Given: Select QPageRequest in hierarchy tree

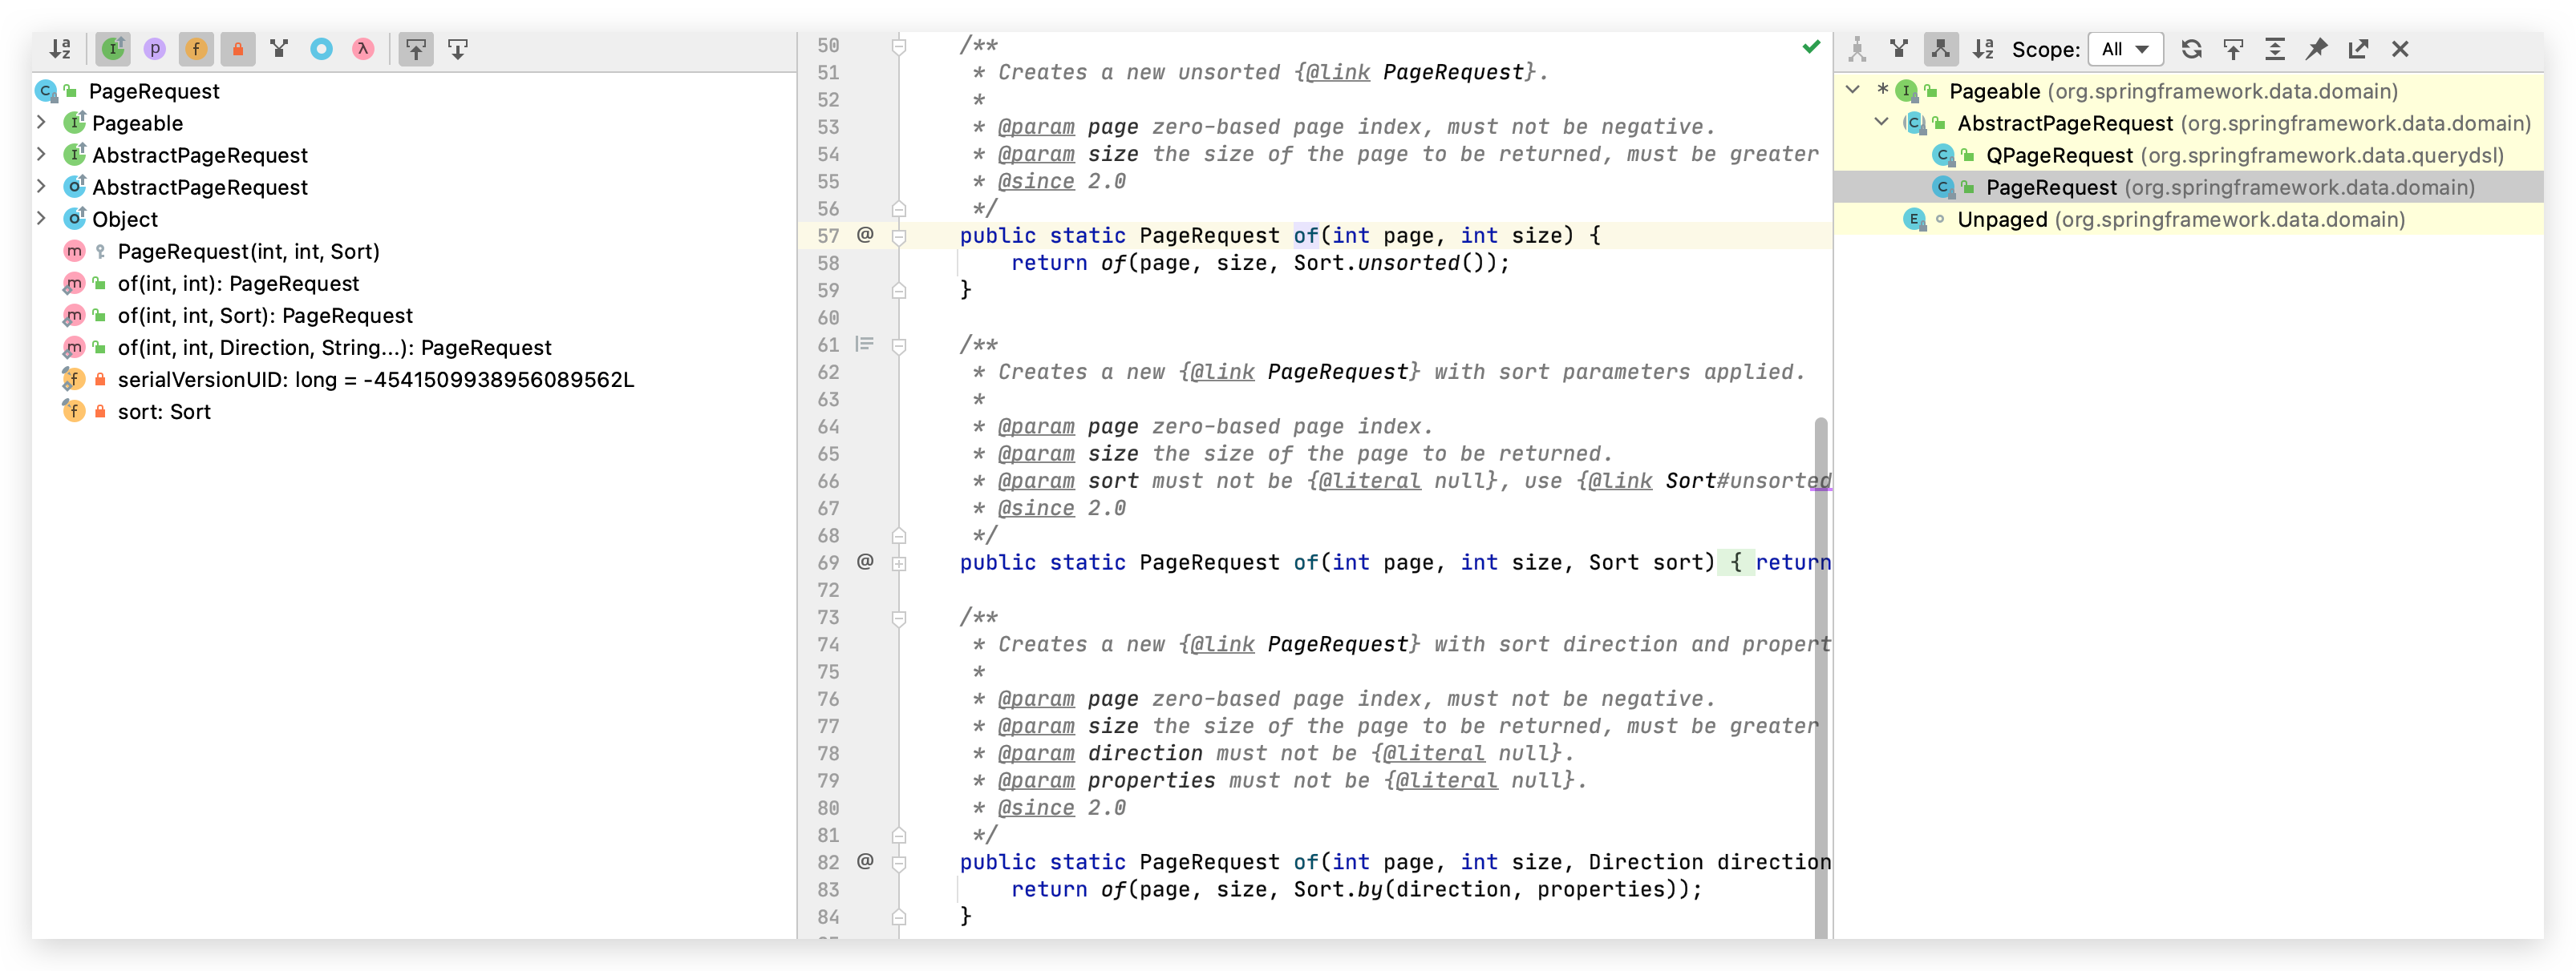Looking at the screenshot, I should pos(2058,156).
